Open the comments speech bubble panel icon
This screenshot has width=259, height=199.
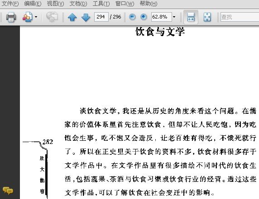[x=8, y=190]
